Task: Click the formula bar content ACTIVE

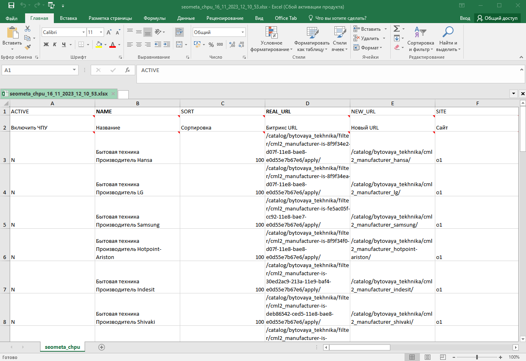Action: click(x=150, y=70)
